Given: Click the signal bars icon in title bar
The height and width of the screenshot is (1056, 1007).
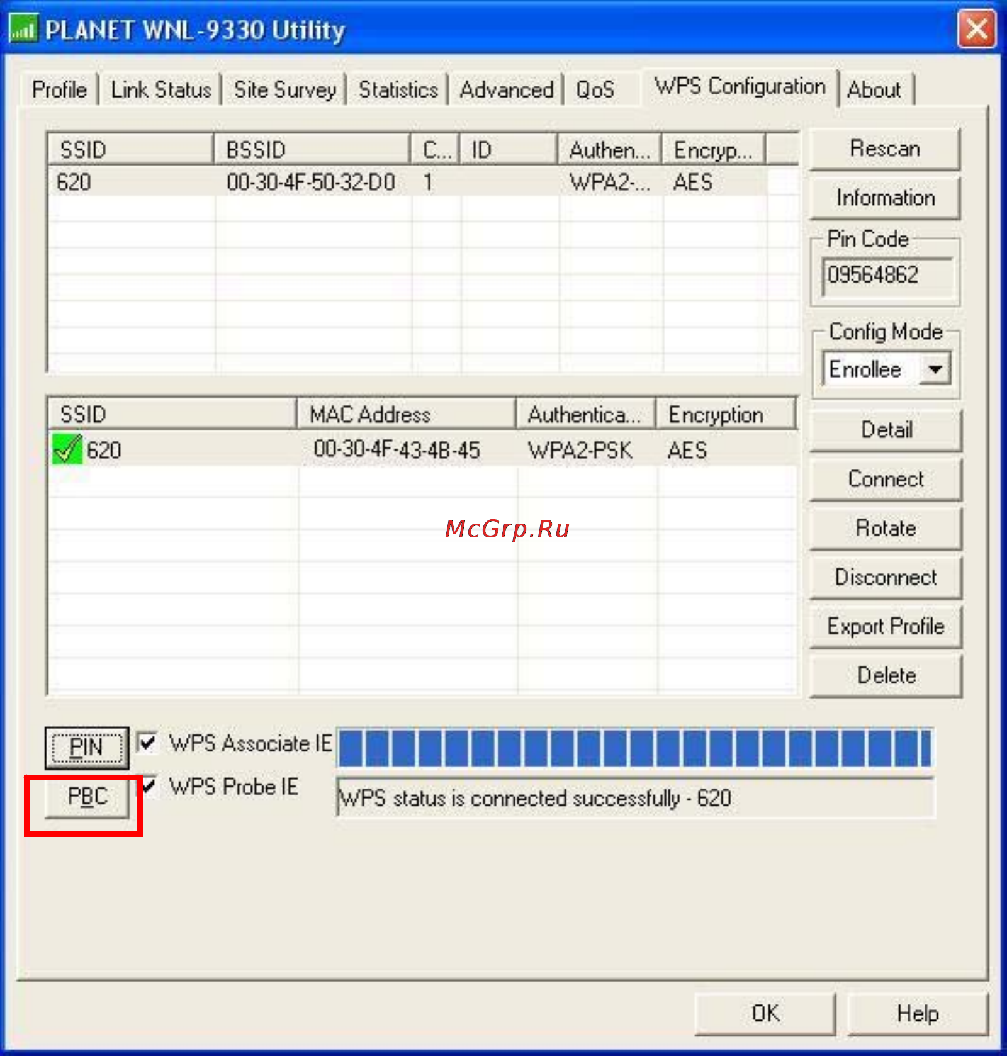Looking at the screenshot, I should coord(24,29).
